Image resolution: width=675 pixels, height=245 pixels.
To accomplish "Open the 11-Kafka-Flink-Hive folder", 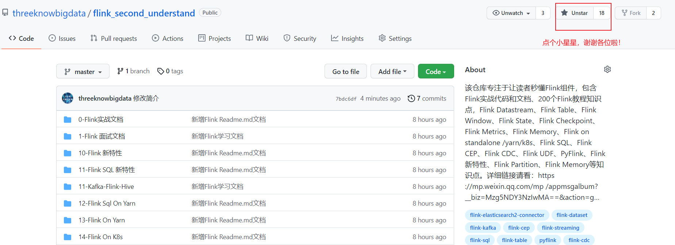I will pyautogui.click(x=106, y=187).
